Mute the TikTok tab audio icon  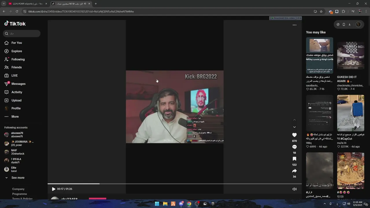tap(85, 4)
